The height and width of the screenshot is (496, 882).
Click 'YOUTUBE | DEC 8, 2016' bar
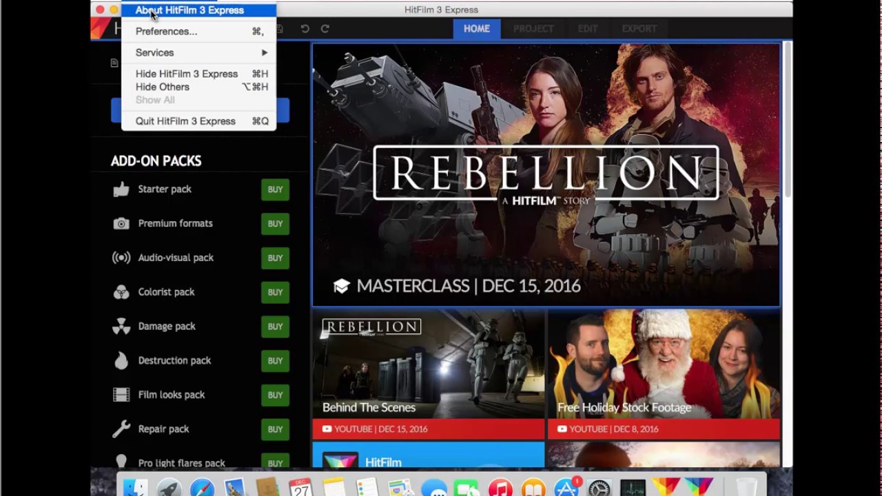(664, 429)
